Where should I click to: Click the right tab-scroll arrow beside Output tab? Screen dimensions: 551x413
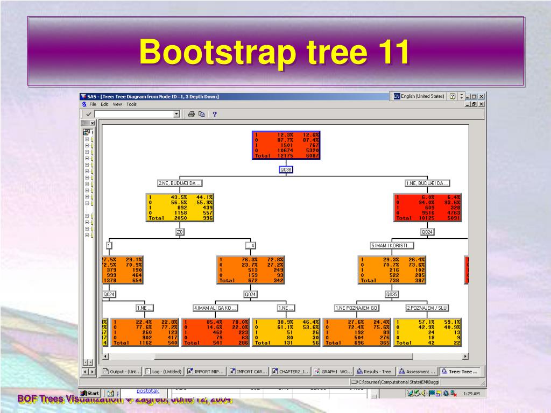pyautogui.click(x=92, y=372)
